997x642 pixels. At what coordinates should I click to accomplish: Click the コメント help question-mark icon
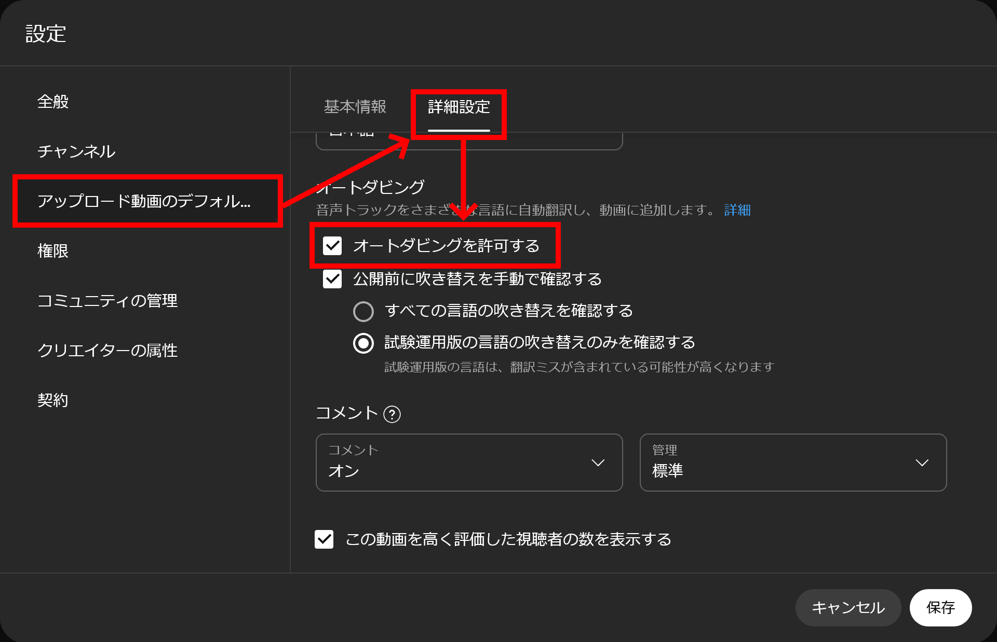tap(392, 414)
